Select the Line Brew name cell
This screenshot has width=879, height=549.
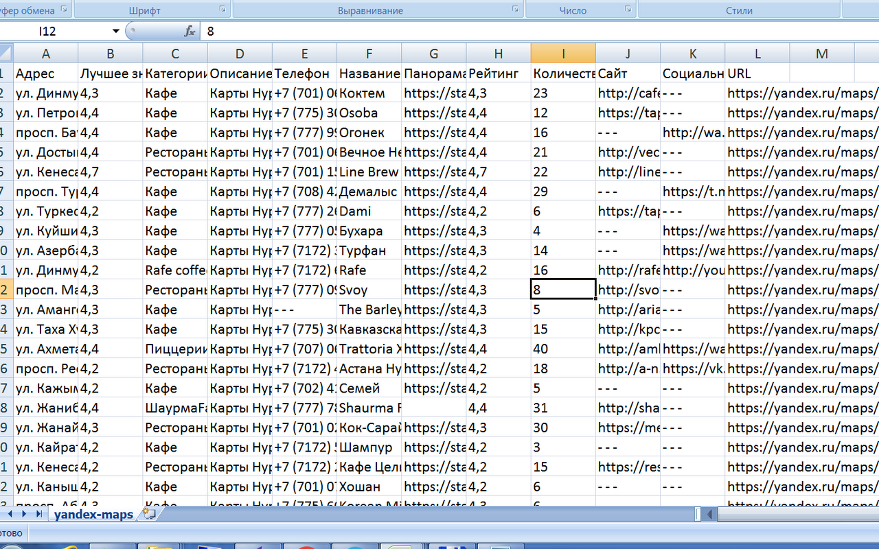coord(369,172)
